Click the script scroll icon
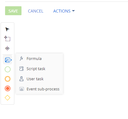The width and height of the screenshot is (128, 119). (x=21, y=69)
